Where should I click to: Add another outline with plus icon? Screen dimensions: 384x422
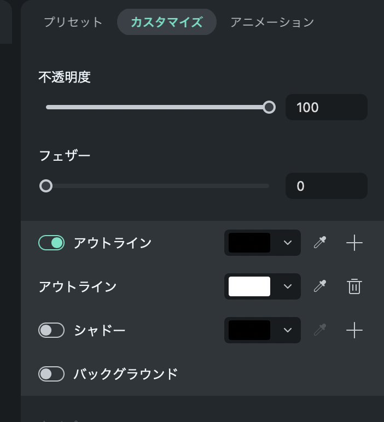(x=354, y=243)
